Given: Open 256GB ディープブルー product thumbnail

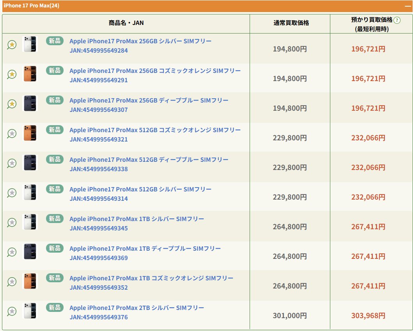Looking at the screenshot, I should tap(30, 103).
